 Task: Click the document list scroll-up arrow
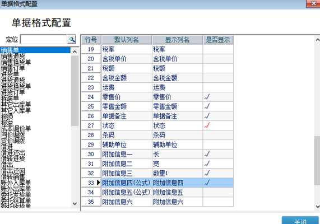(x=75, y=52)
